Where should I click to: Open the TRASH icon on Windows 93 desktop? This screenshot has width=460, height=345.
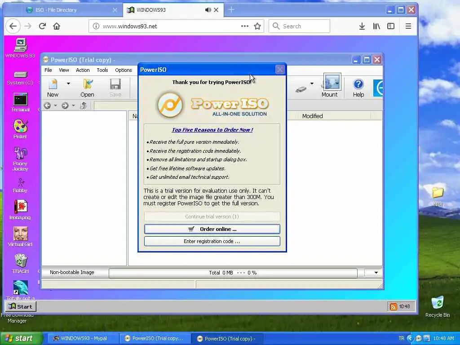pyautogui.click(x=20, y=264)
